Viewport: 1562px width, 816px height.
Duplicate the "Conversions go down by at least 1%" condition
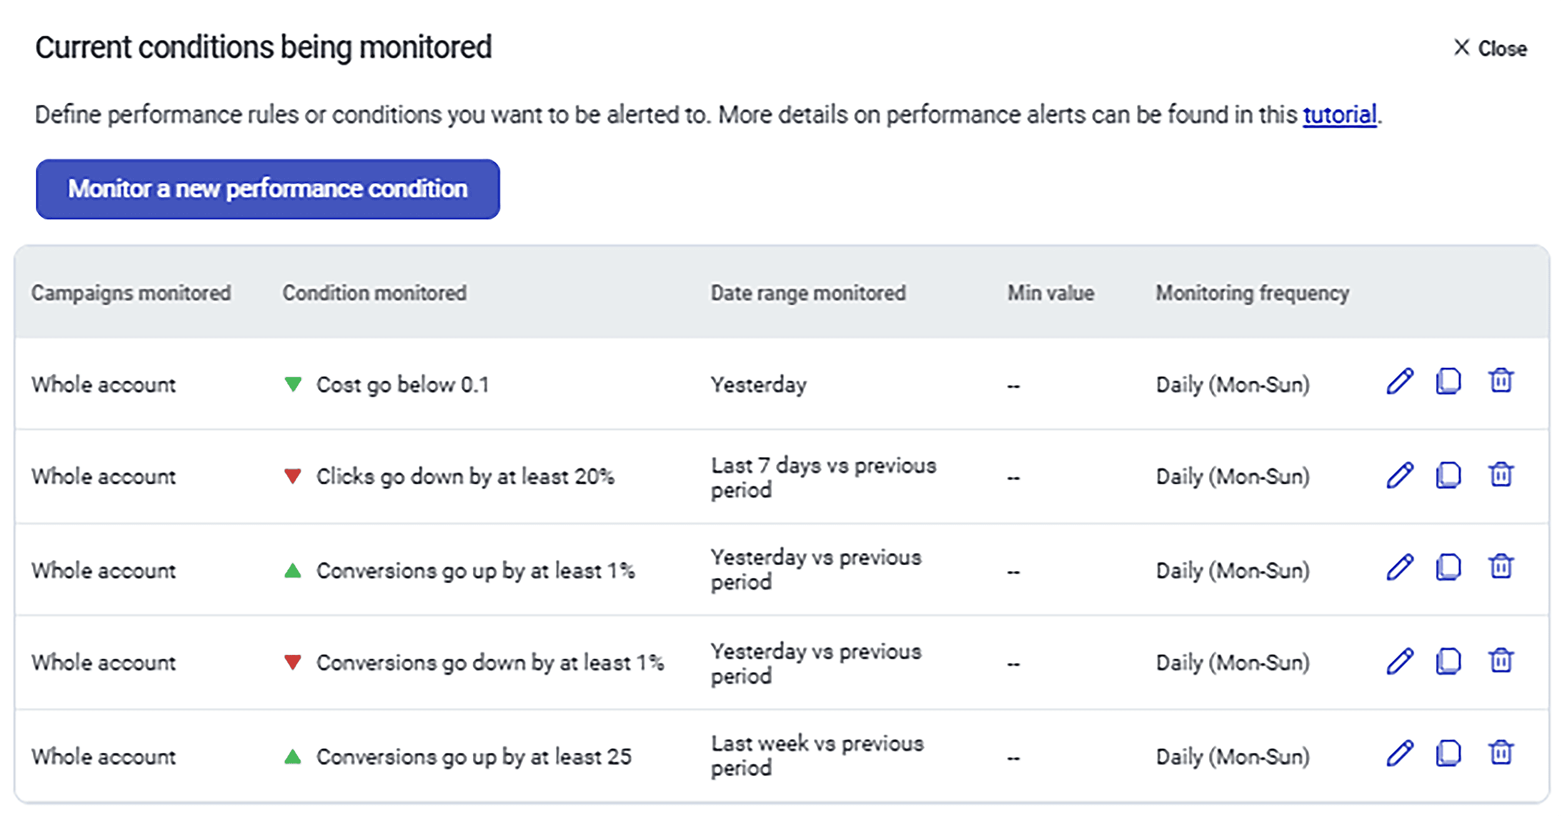[x=1448, y=662]
